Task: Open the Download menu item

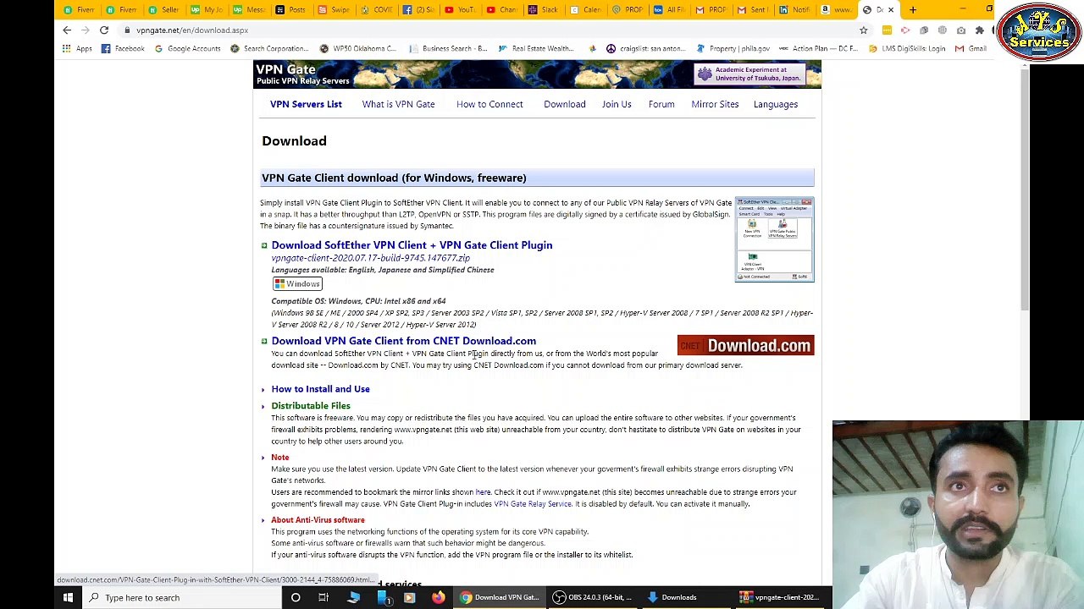Action: (564, 104)
